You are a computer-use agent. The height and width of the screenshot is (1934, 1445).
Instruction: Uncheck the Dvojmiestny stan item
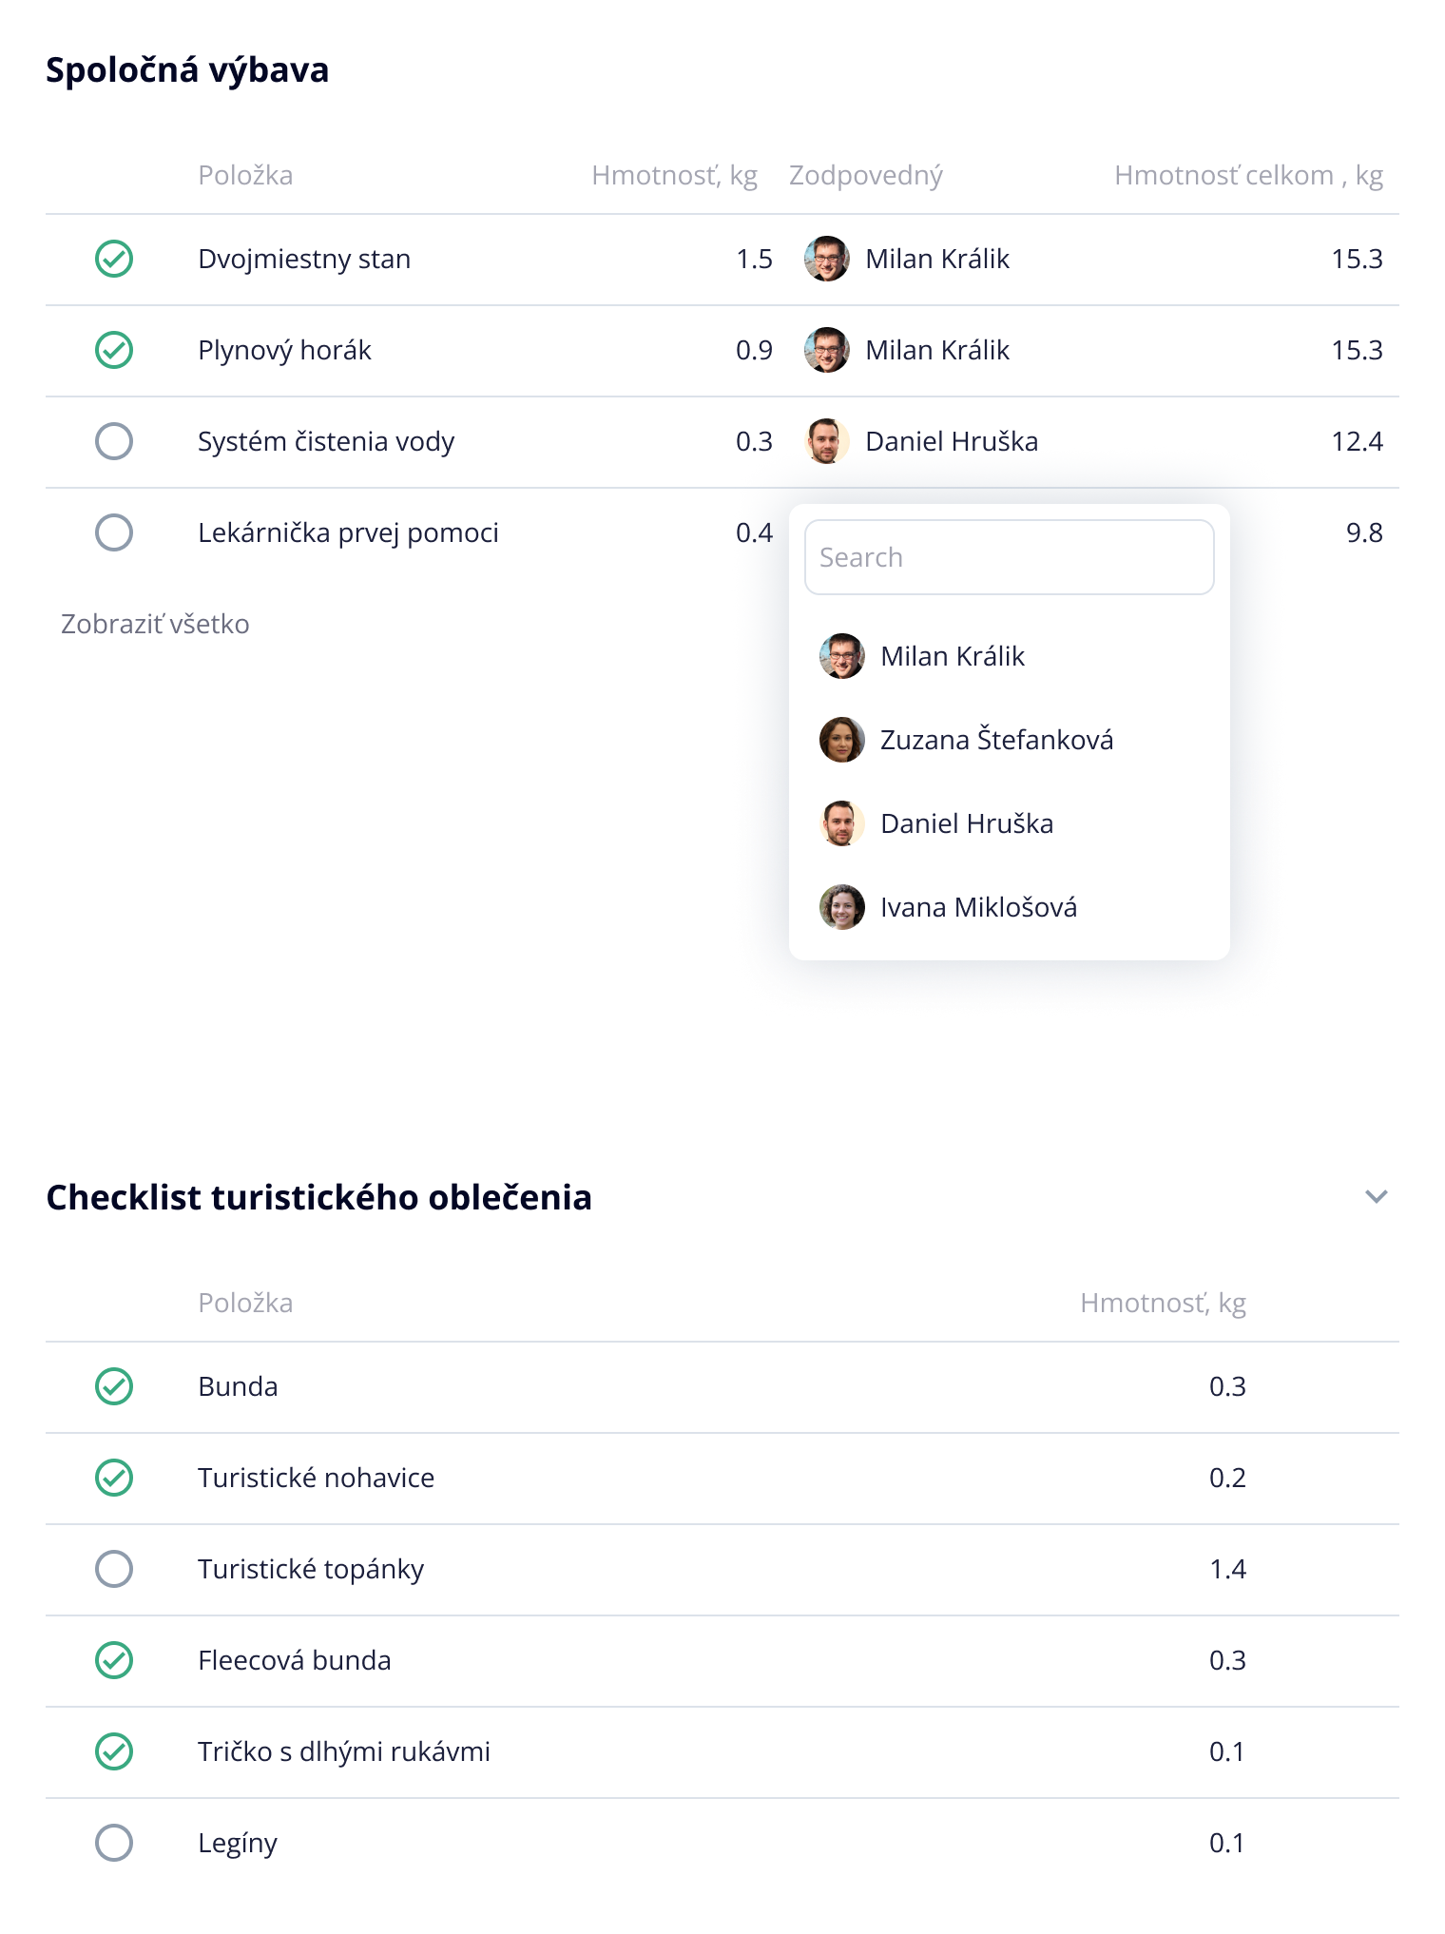tap(114, 259)
